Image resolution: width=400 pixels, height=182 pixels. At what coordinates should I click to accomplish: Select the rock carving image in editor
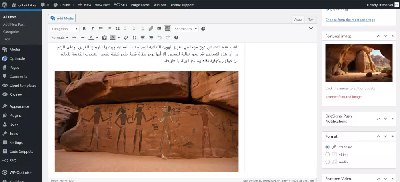tap(147, 122)
